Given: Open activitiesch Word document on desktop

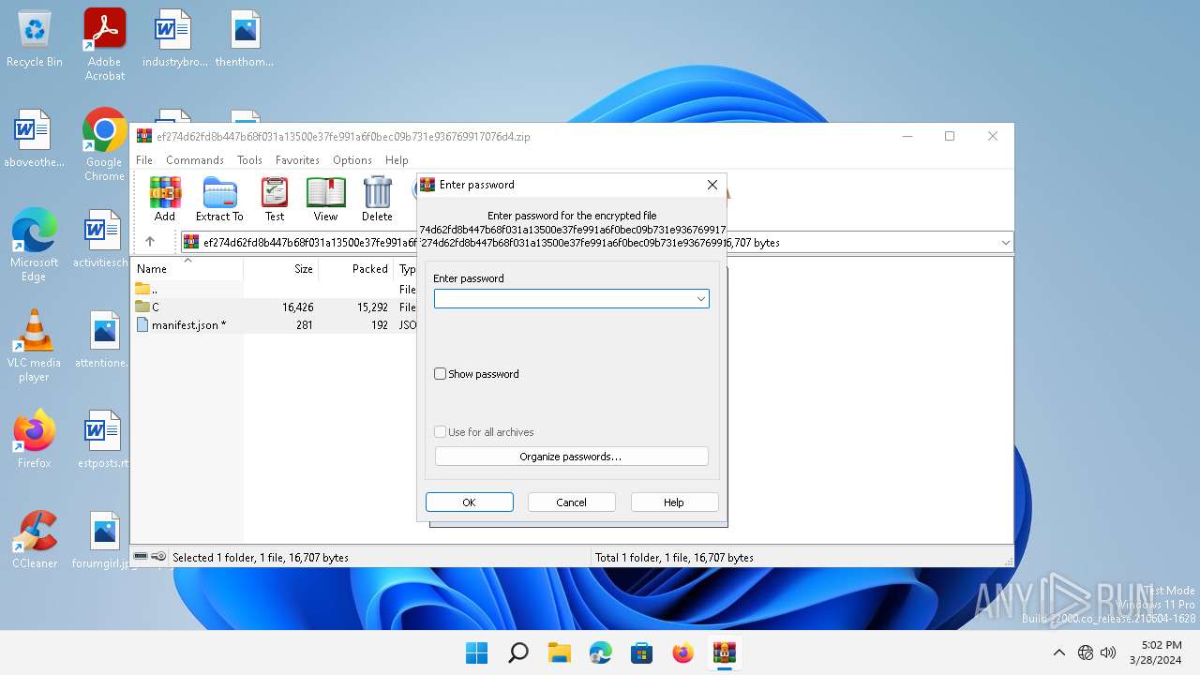Looking at the screenshot, I should coord(100,238).
